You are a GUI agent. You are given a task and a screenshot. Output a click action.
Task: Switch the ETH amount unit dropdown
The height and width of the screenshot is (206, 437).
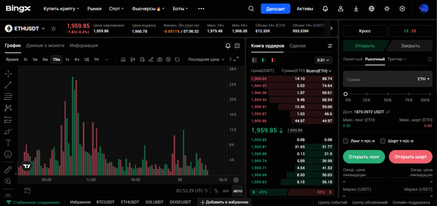[423, 79]
